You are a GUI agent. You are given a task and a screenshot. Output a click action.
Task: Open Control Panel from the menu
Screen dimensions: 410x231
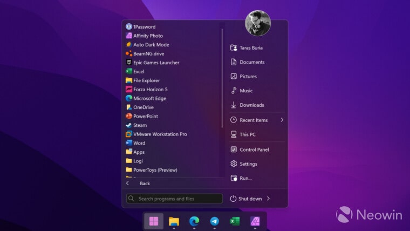250,150
